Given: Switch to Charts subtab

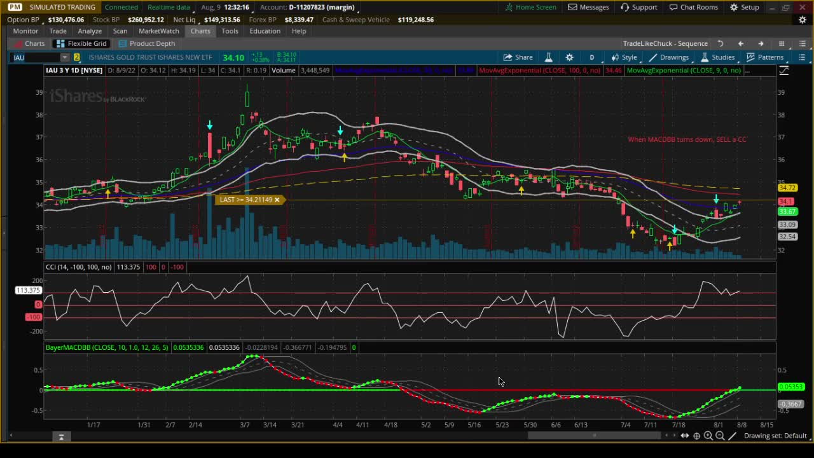Looking at the screenshot, I should [x=29, y=43].
